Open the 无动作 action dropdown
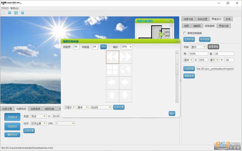Image resolution: width=242 pixels, height=151 pixels. coord(101,107)
